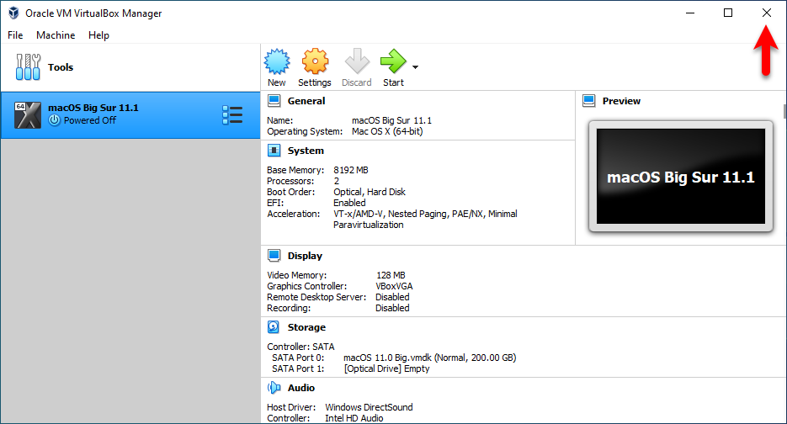Select the macOS Big Sur 11.1 VM
This screenshot has height=424, width=787.
pyautogui.click(x=130, y=115)
